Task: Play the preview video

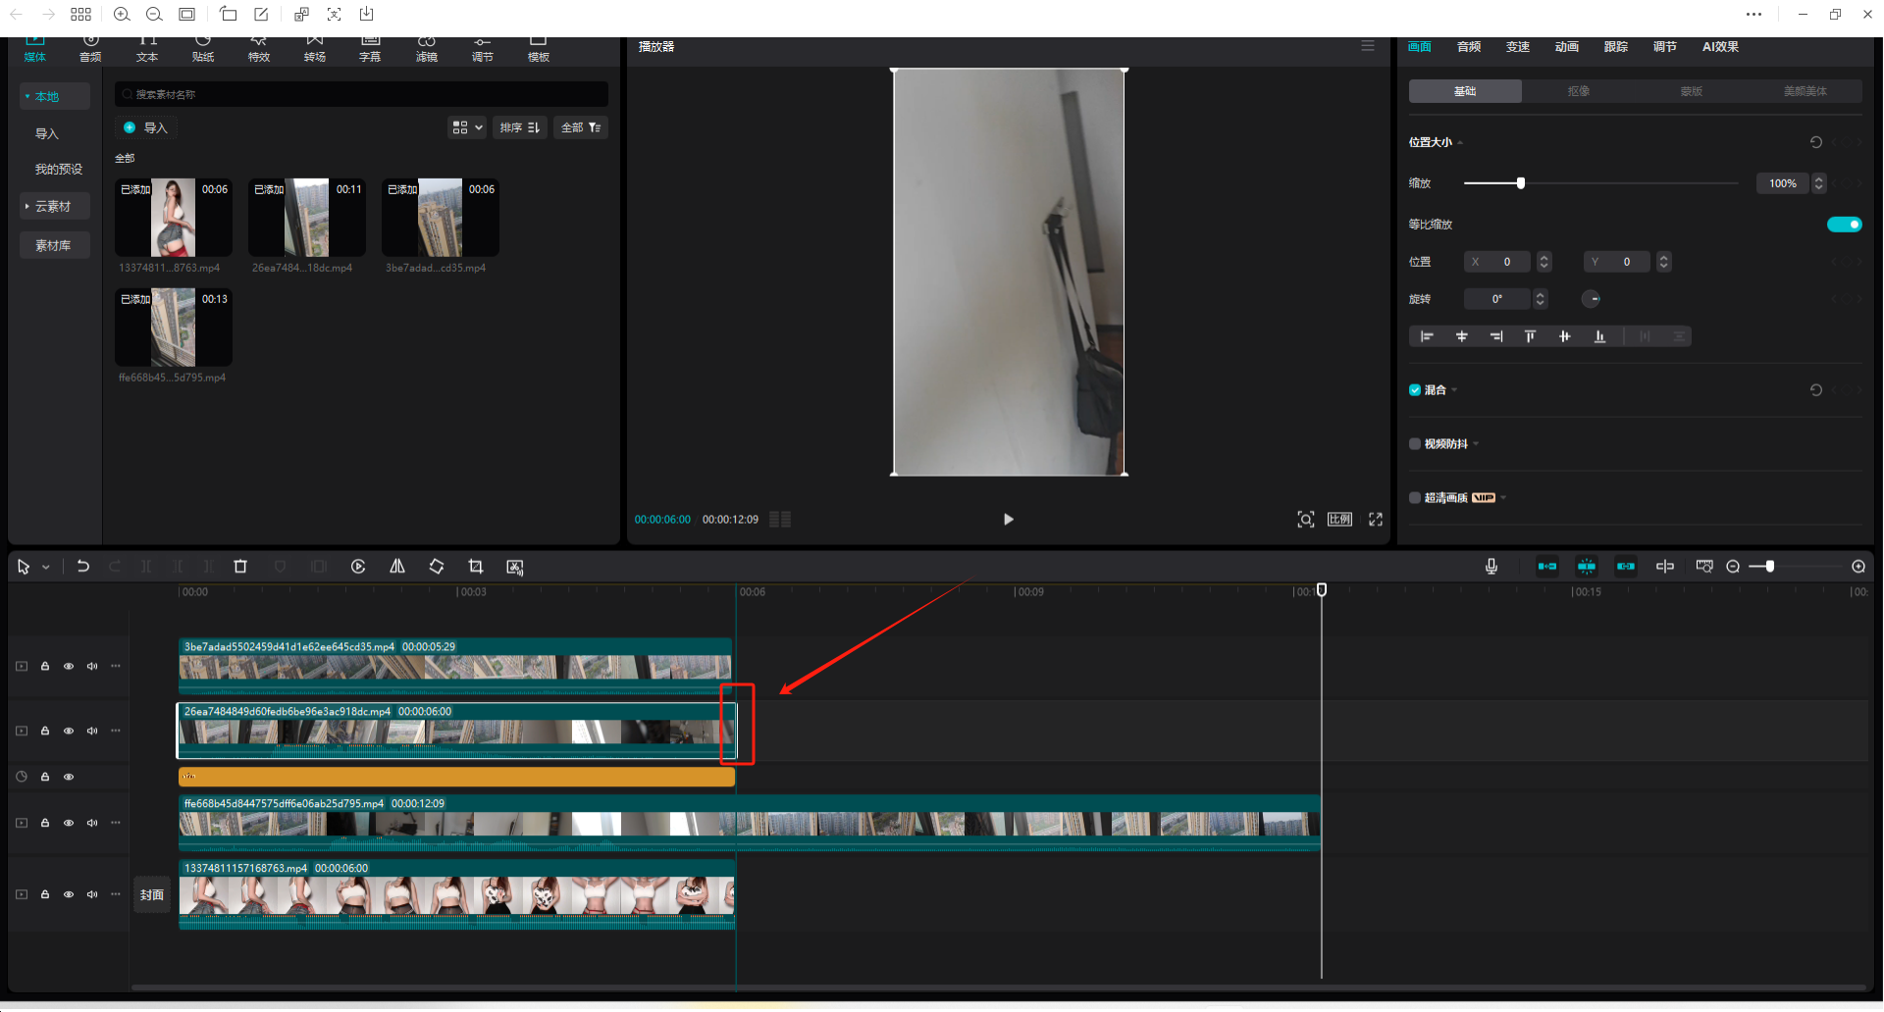Action: [x=1008, y=520]
